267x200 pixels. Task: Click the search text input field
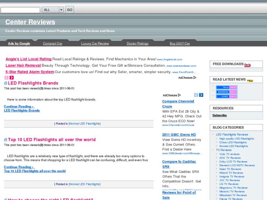tap(20, 10)
